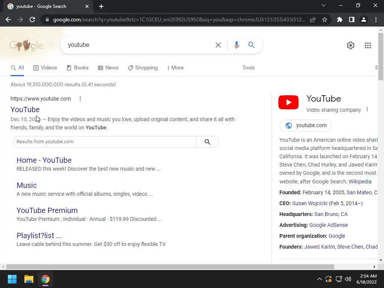Click the blue magnifier search icon

pyautogui.click(x=251, y=45)
